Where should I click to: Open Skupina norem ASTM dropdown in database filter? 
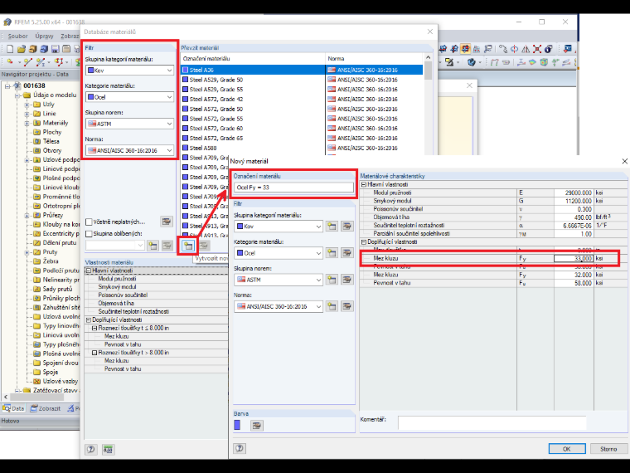129,124
